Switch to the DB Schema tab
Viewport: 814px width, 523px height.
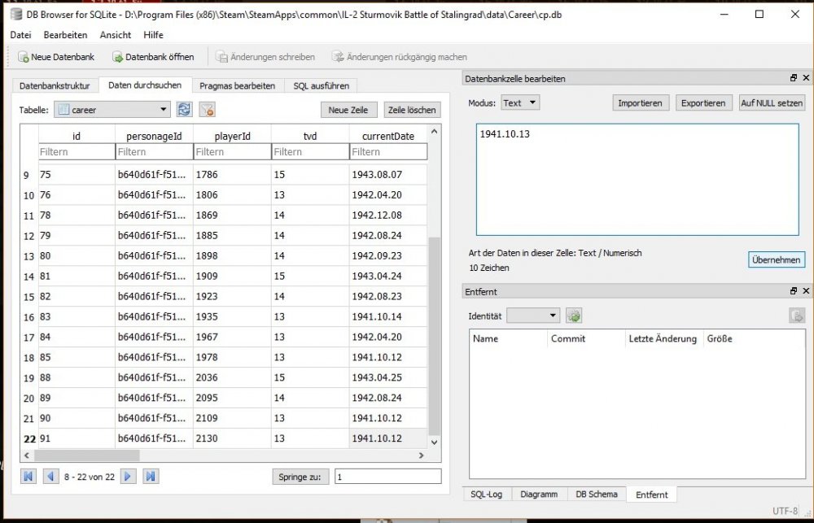(596, 494)
